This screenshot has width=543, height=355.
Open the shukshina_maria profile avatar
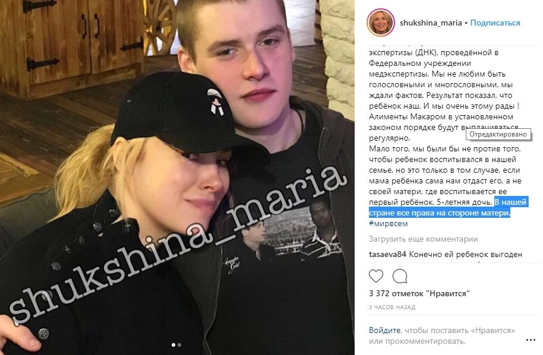point(381,23)
